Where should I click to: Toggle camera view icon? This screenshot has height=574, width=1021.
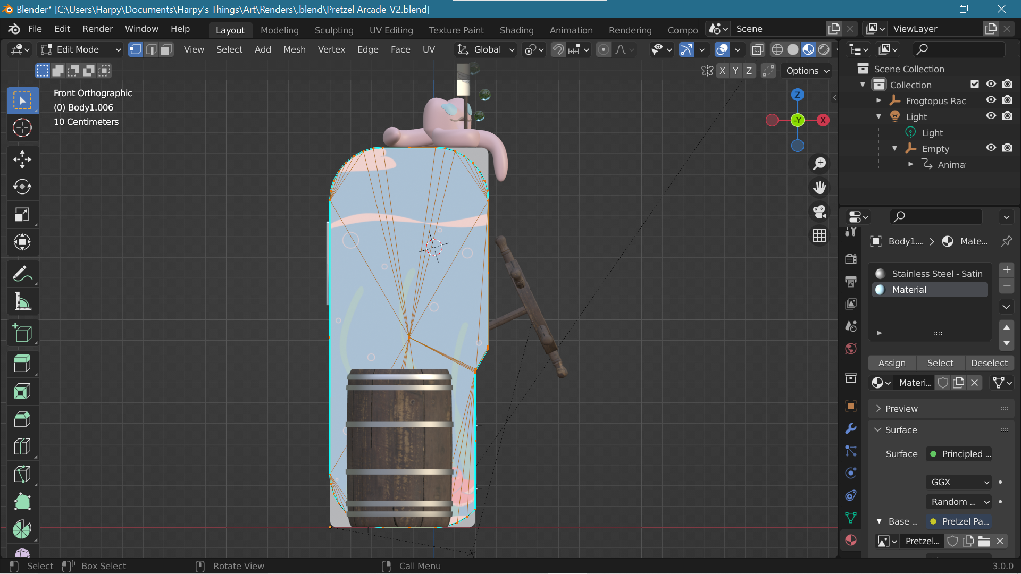click(819, 211)
